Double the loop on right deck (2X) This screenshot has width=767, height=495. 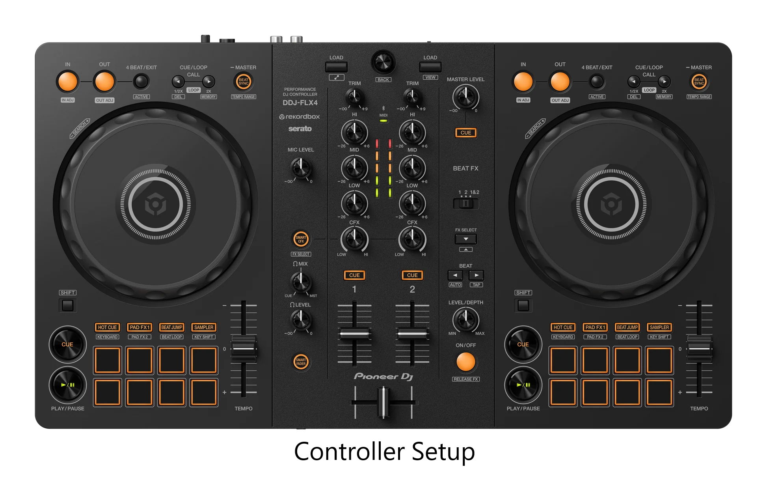664,82
